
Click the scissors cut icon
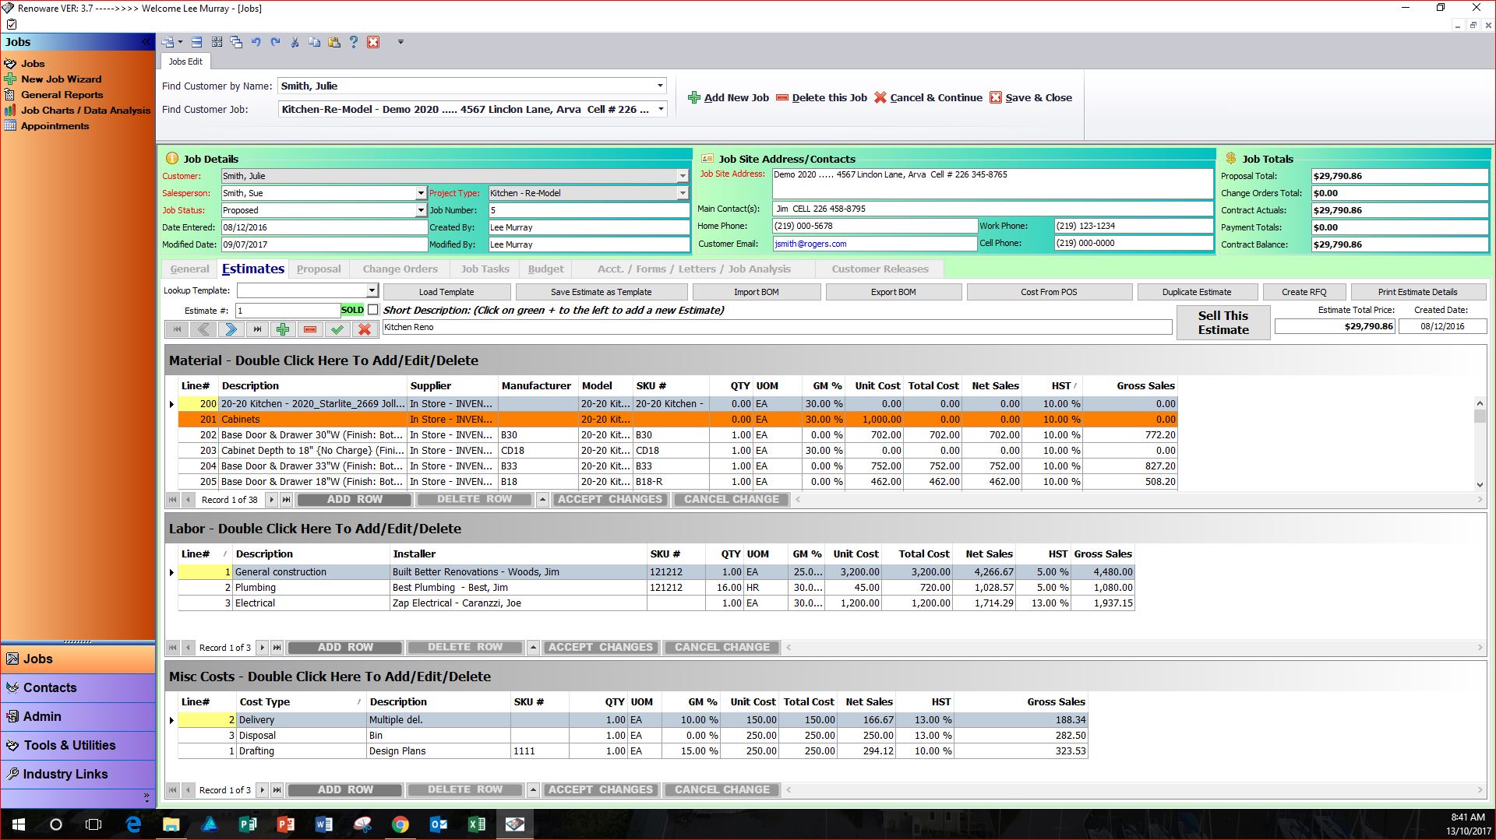pos(295,42)
